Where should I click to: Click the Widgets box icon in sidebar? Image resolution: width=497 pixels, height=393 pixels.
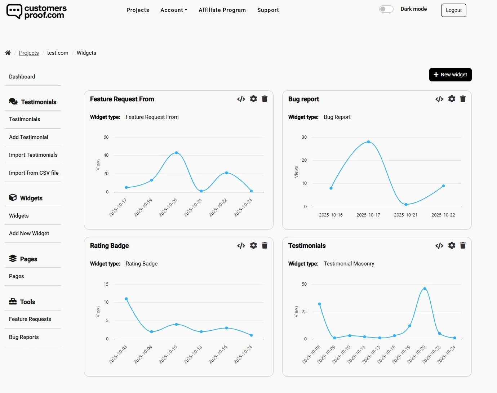pos(13,197)
